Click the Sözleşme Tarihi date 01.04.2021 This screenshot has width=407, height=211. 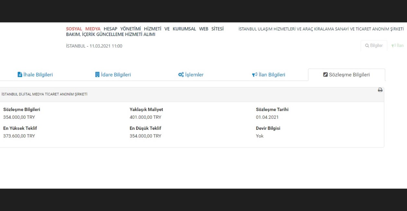point(267,117)
